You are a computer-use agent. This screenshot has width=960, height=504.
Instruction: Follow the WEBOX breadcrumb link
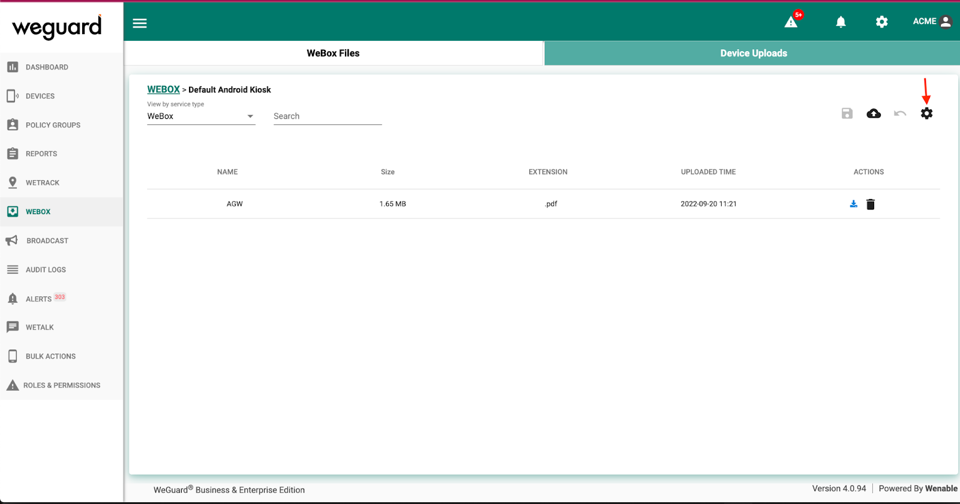tap(163, 89)
